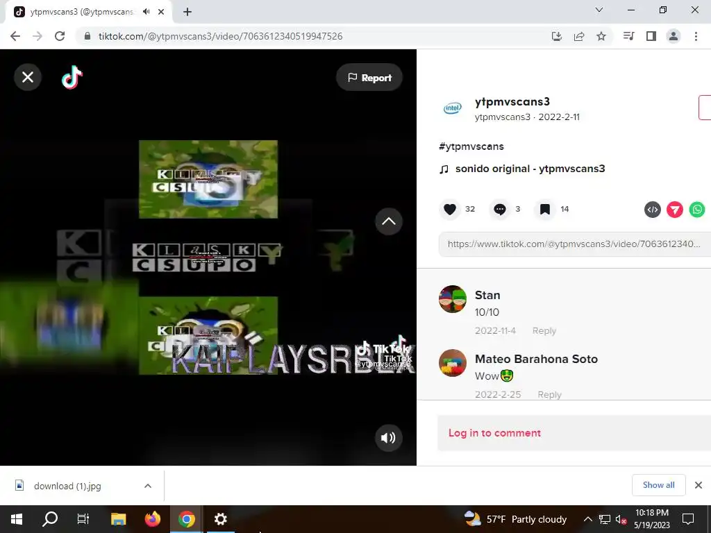Viewport: 711px width, 533px height.
Task: Open sonido original sound link
Action: point(530,169)
